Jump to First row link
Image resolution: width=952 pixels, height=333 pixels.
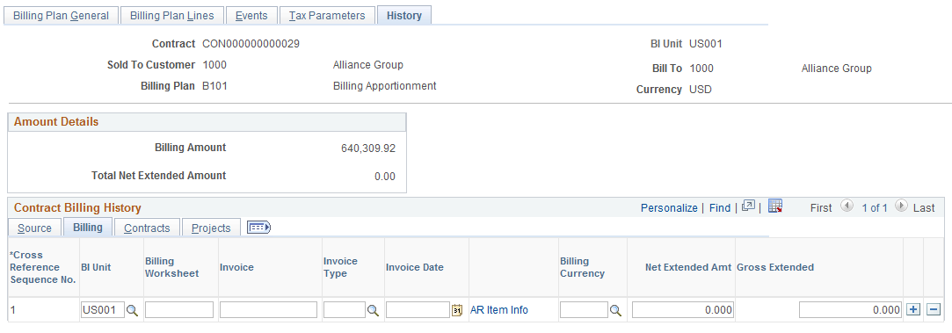pos(821,207)
